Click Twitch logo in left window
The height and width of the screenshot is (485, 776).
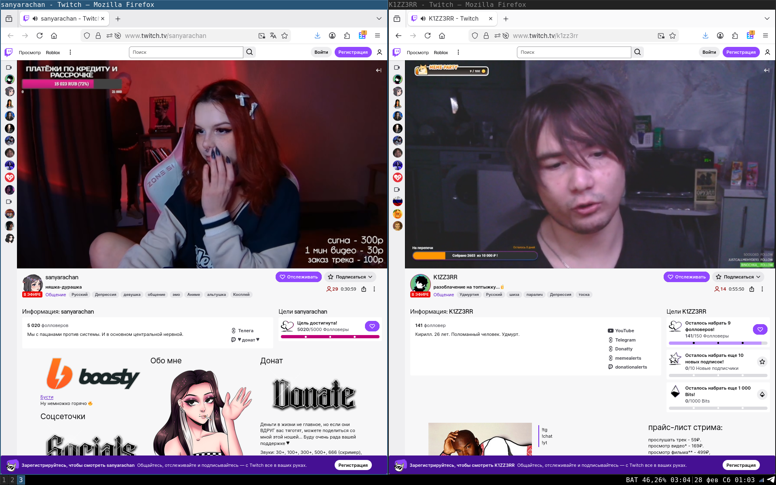[8, 52]
